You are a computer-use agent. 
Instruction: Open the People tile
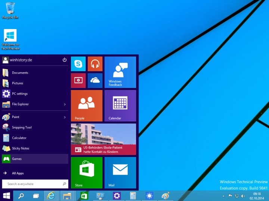(87, 106)
